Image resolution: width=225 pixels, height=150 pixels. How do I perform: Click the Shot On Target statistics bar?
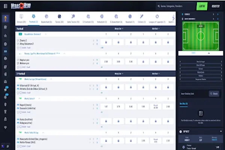201,61
